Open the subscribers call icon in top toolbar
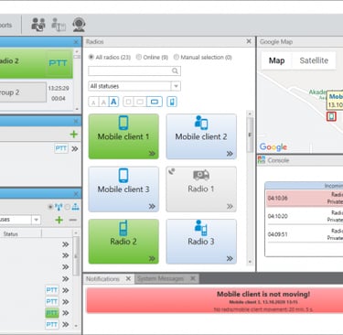The image size is (343, 335). coord(38,25)
